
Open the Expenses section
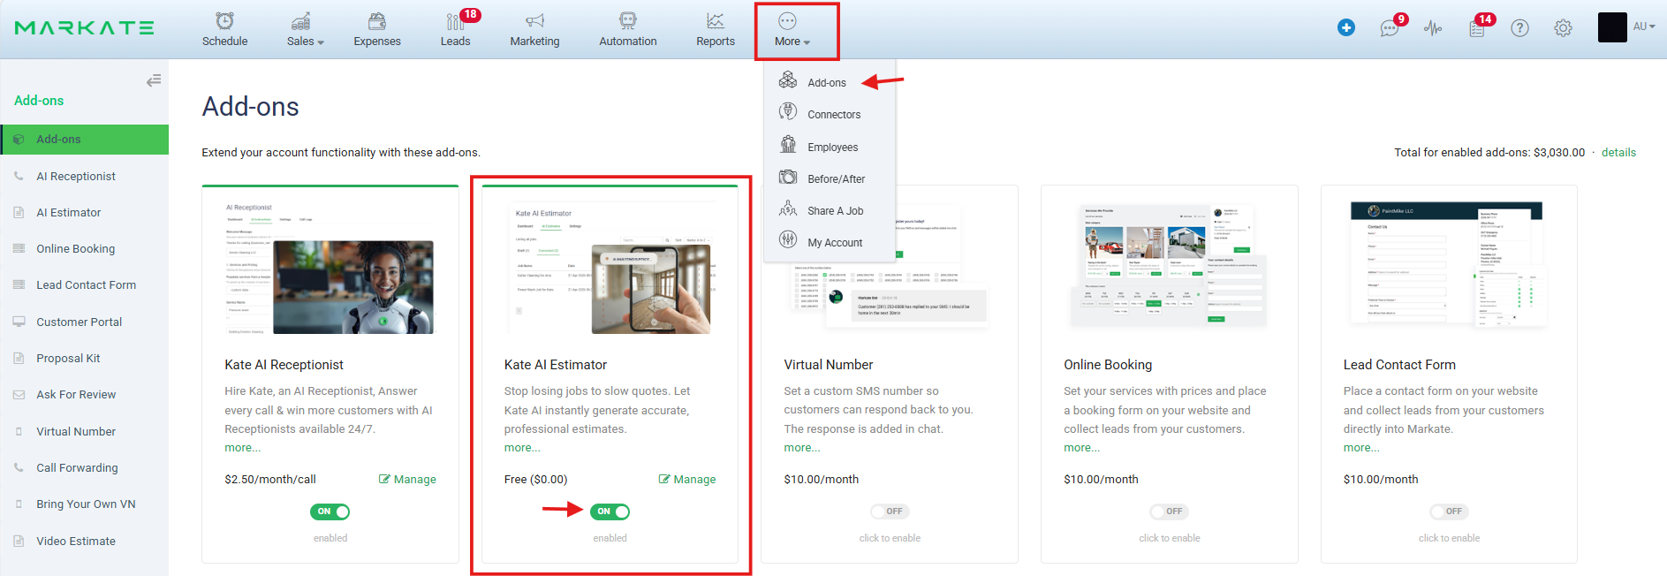[x=377, y=29]
